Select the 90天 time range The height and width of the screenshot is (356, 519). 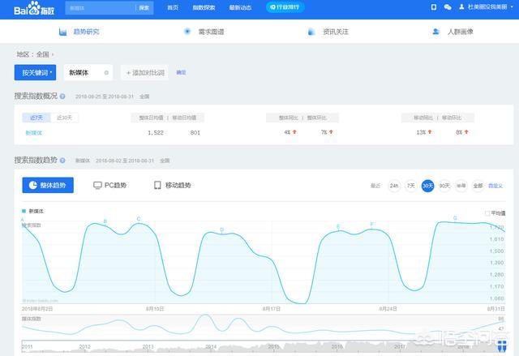tap(444, 186)
